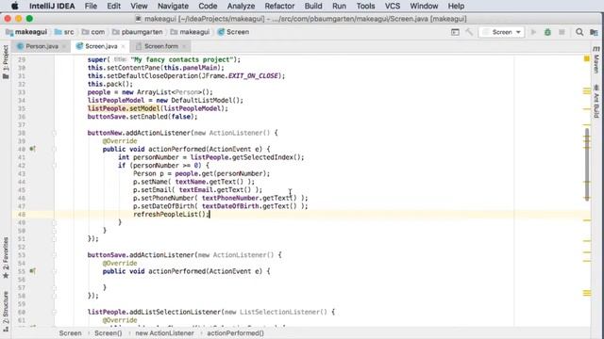Click the terminal window icon in toolbar
Viewport: 604px width, 339px height.
(x=455, y=32)
